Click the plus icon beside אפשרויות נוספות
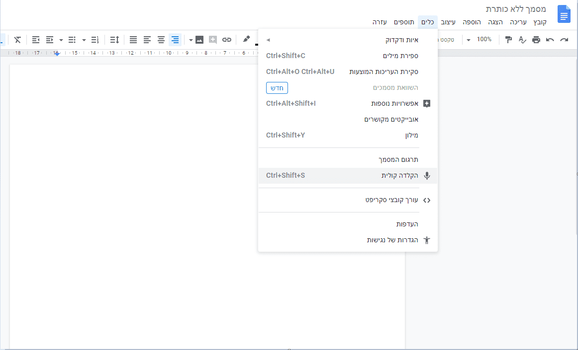Screen dimensions: 578x350 pos(427,103)
